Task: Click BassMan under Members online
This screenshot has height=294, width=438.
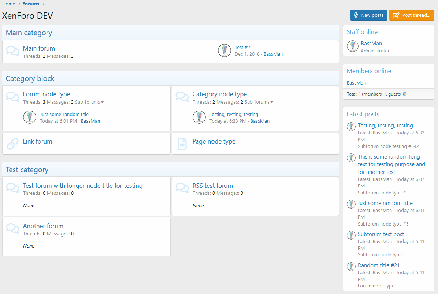Action: click(x=356, y=83)
